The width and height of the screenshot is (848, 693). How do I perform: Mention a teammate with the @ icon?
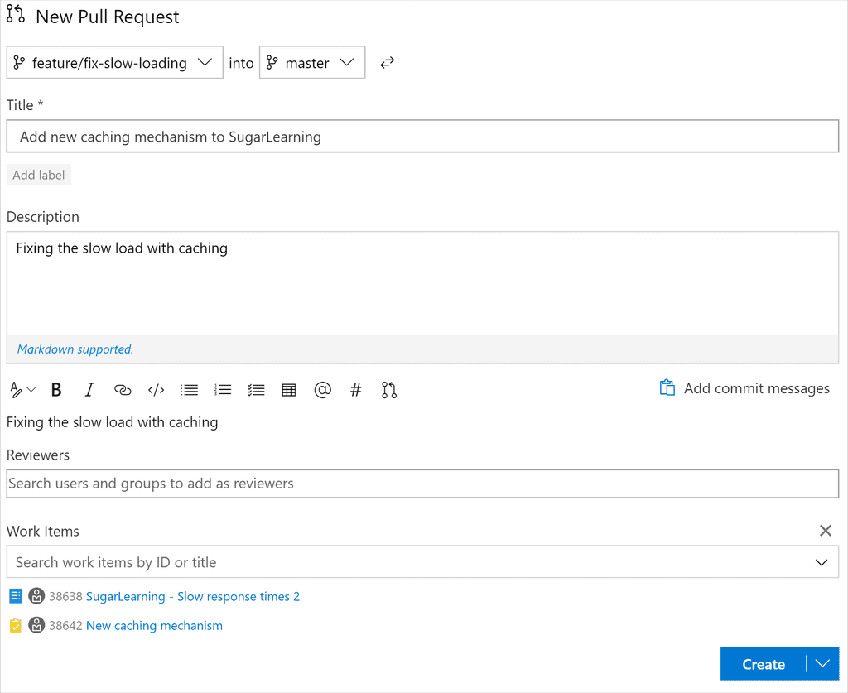click(x=322, y=389)
